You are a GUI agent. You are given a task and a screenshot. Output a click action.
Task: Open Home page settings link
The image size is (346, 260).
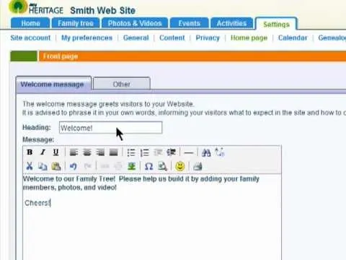click(249, 38)
